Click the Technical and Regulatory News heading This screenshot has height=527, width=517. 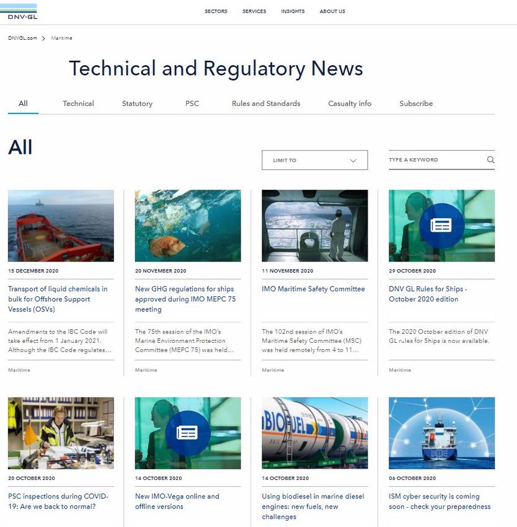pyautogui.click(x=216, y=69)
